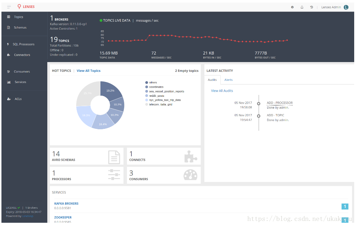Open the settings gear icon
The width and height of the screenshot is (356, 226).
292,7
